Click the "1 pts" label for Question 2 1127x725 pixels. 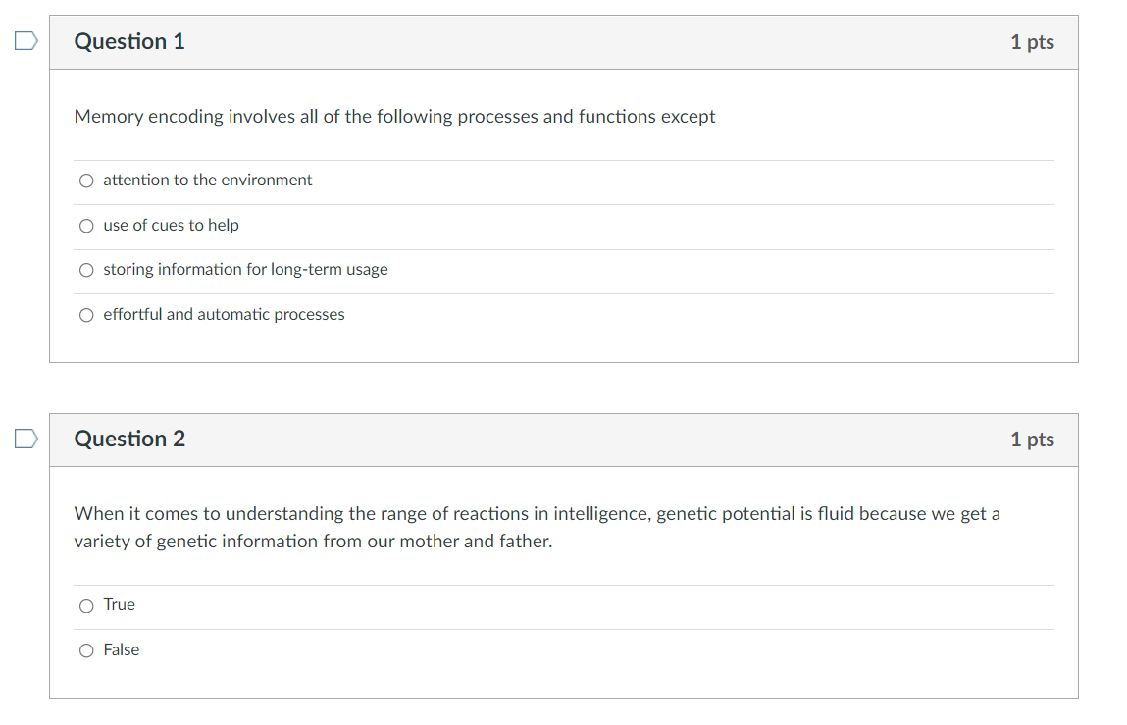(x=1032, y=439)
